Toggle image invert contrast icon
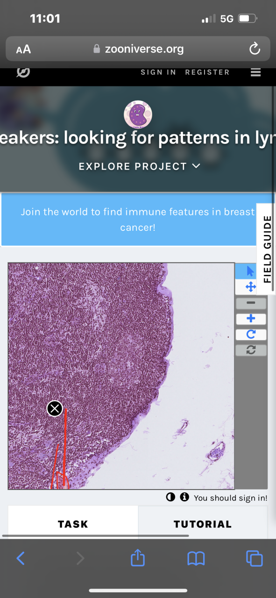The image size is (276, 598). coord(170,497)
